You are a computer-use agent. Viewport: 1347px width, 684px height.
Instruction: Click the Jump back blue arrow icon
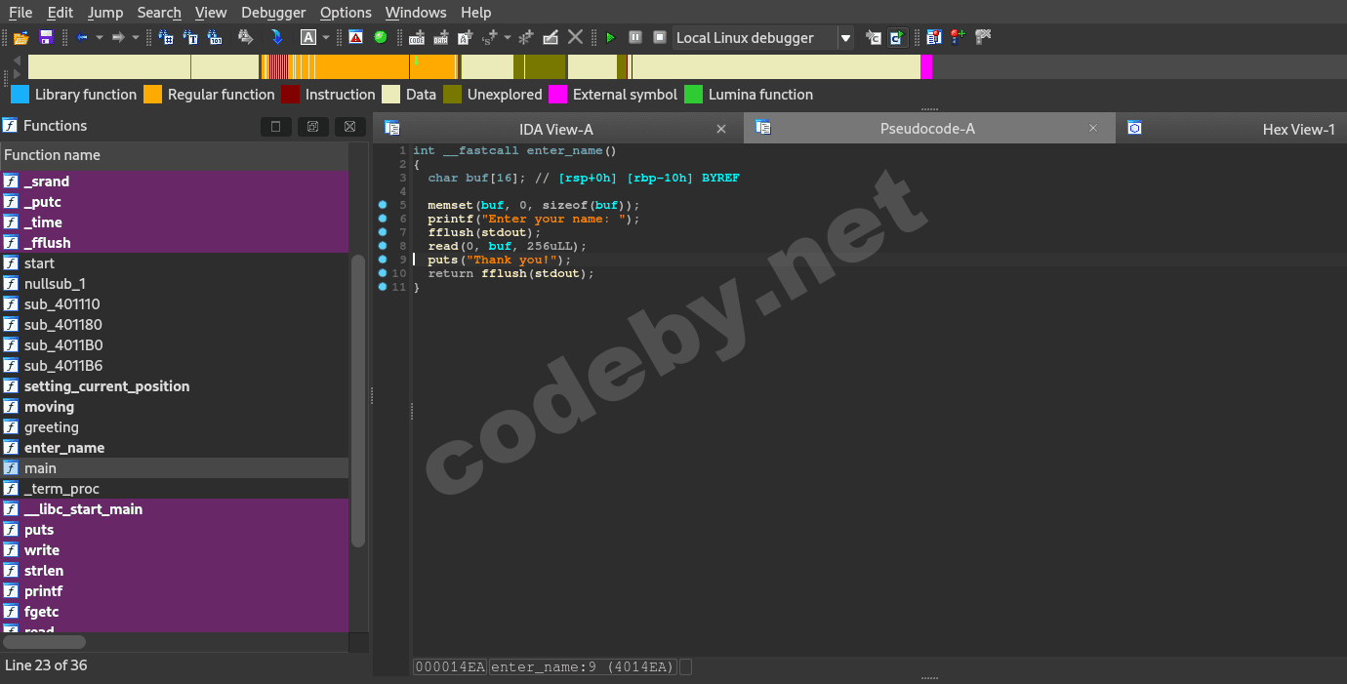(82, 37)
